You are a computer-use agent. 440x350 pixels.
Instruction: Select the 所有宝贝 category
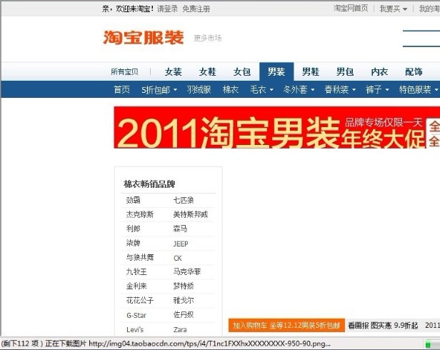point(124,72)
